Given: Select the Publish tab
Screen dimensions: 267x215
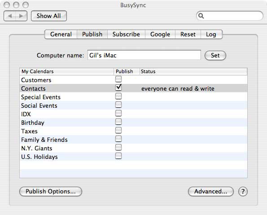Looking at the screenshot, I should pyautogui.click(x=92, y=34).
